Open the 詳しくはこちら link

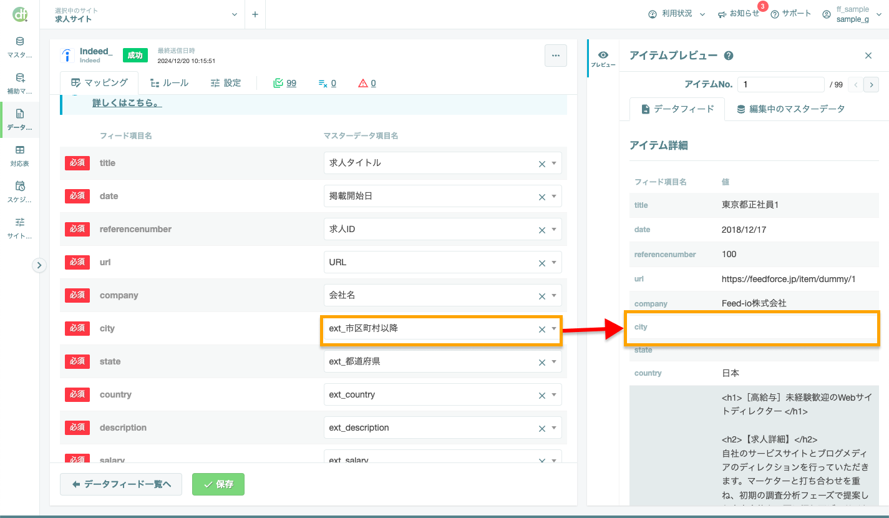[127, 103]
